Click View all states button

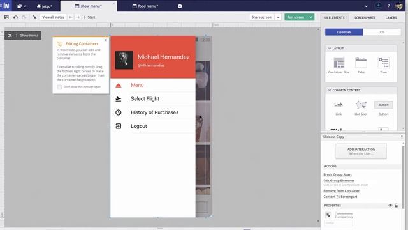point(53,17)
